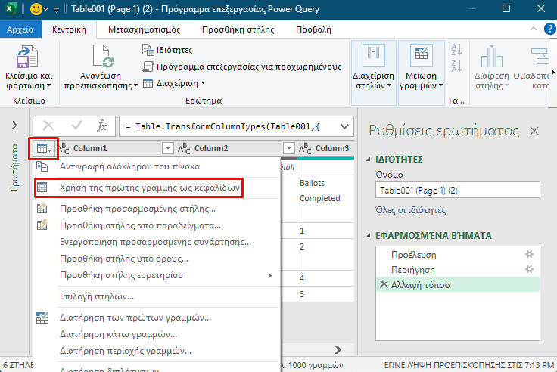Collapse the ΙΔΙΟΤΗΤΕΣ section
Viewport: 557px width, 372px height.
pos(368,160)
